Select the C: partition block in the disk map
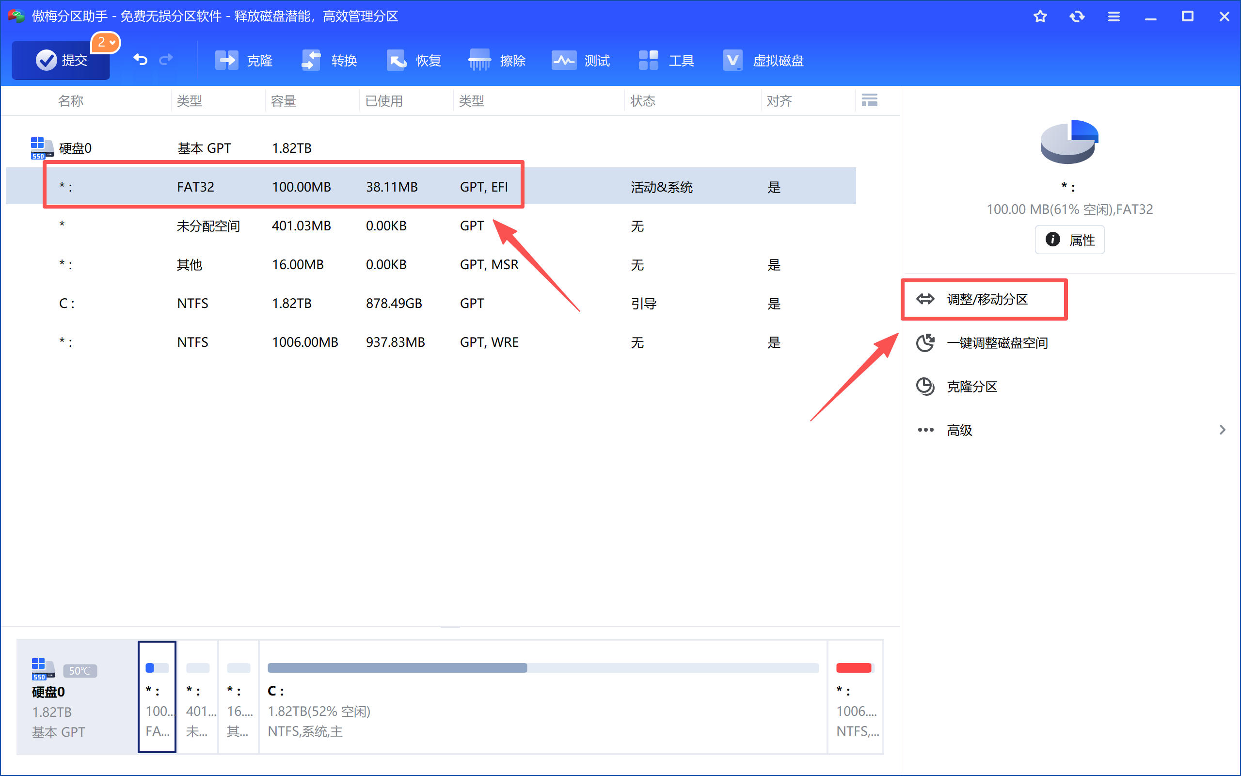The height and width of the screenshot is (776, 1241). pyautogui.click(x=542, y=697)
